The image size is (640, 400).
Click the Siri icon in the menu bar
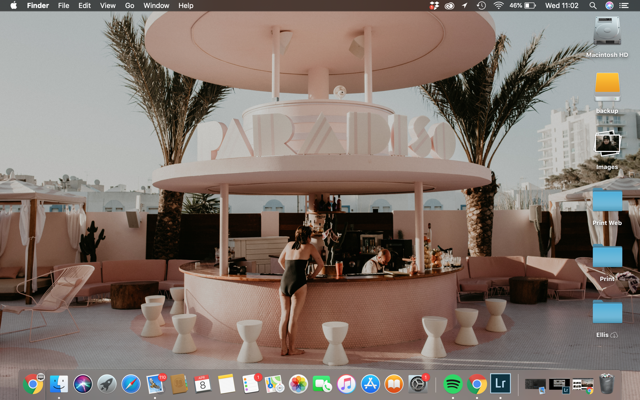[x=609, y=6]
